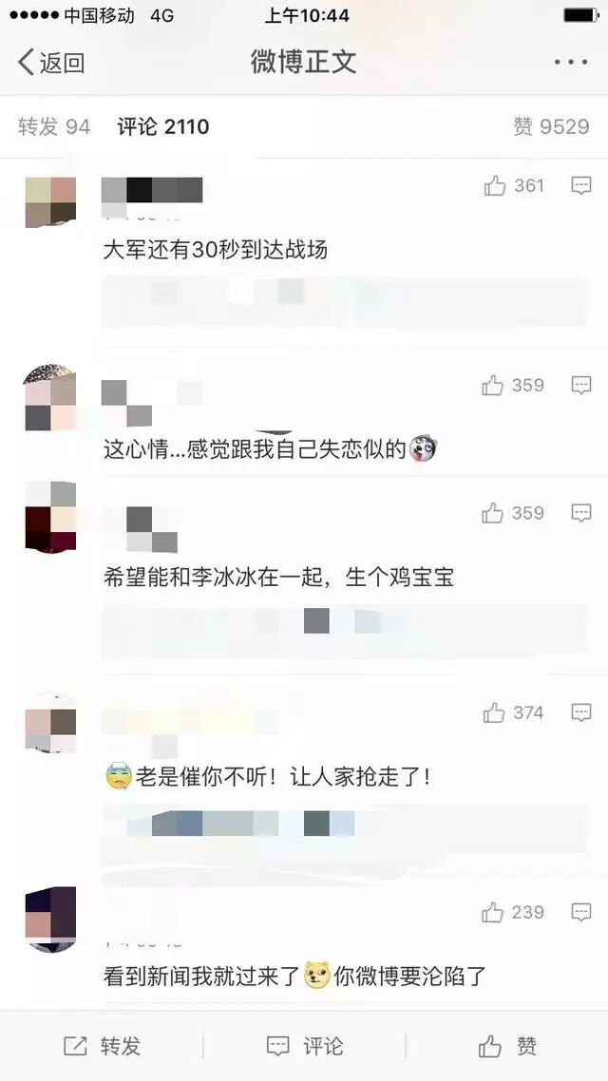Tap the bottom 评论 comment button
The height and width of the screenshot is (1081, 608).
click(x=304, y=1046)
